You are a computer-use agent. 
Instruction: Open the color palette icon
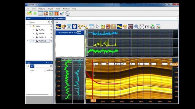[125, 27]
